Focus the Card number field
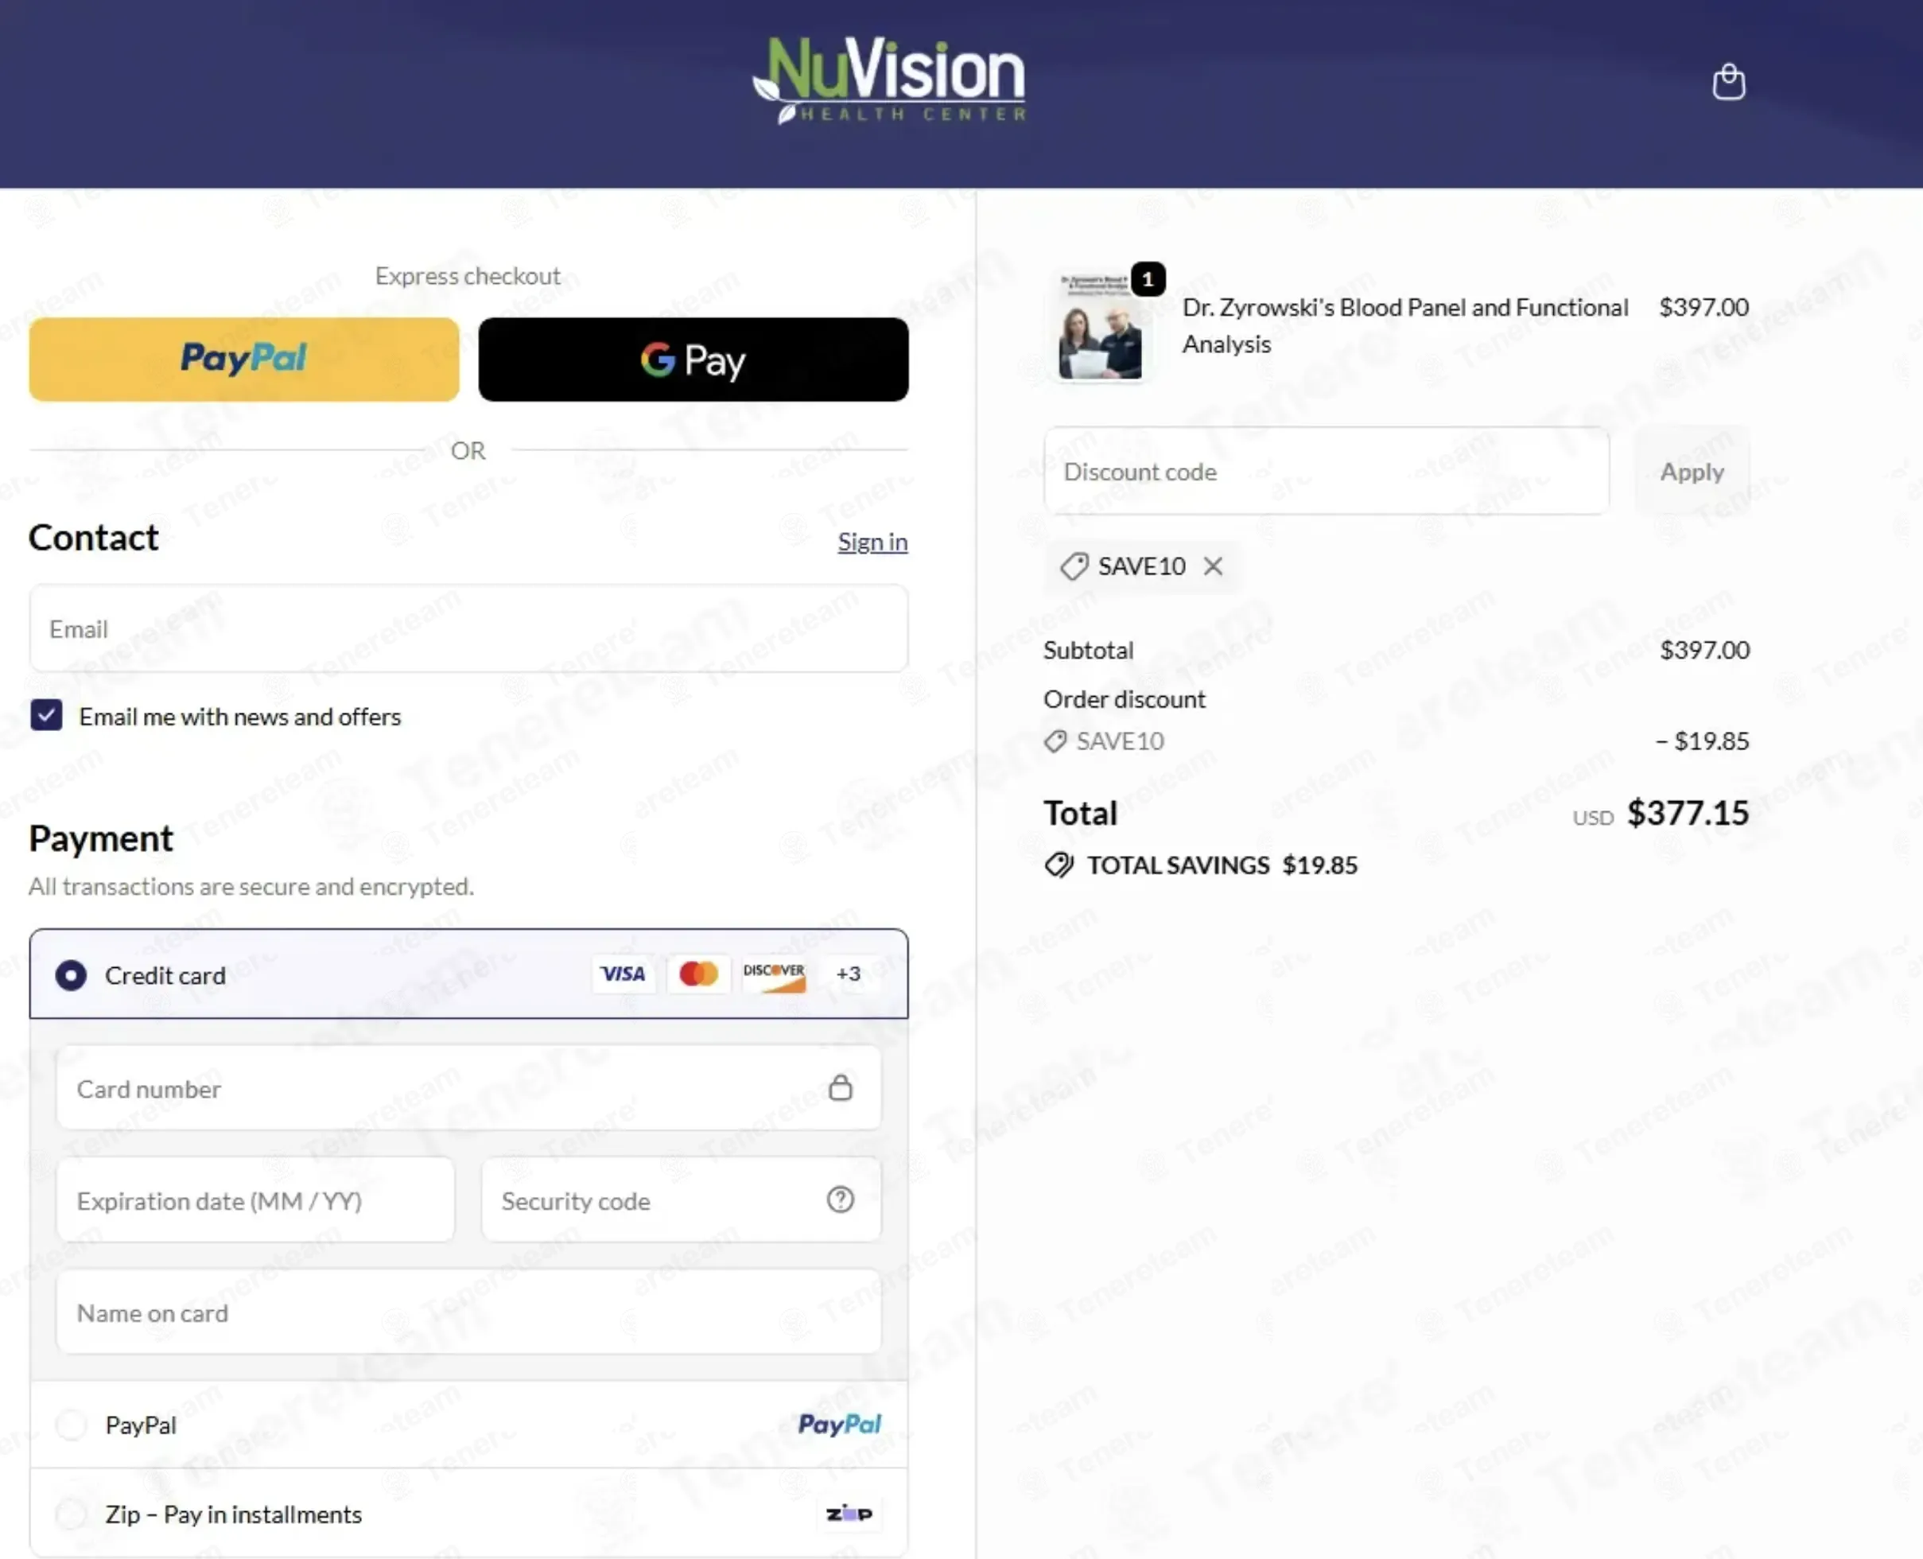This screenshot has height=1559, width=1923. pos(468,1088)
